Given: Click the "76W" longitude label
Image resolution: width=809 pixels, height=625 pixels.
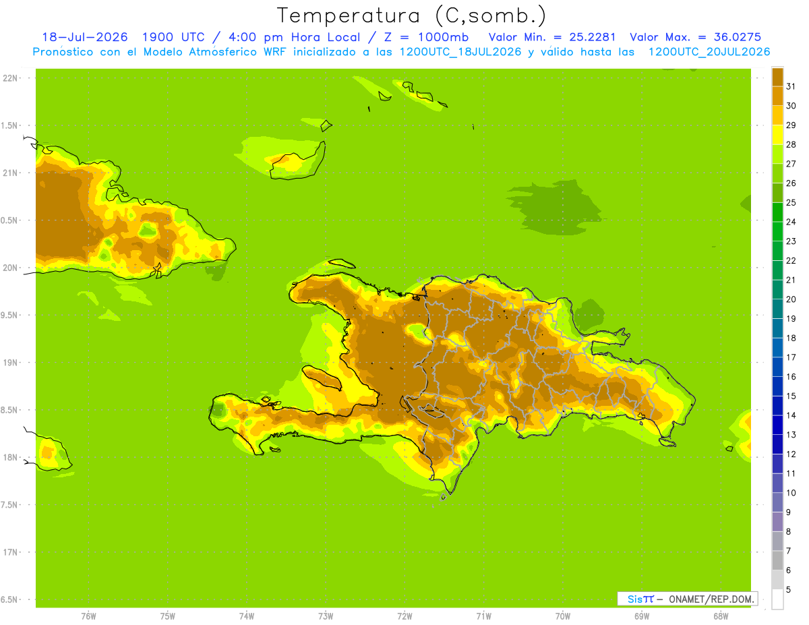Looking at the screenshot, I should [x=88, y=616].
